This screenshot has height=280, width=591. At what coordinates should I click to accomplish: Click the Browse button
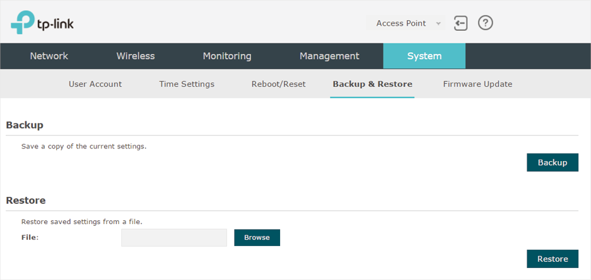tap(257, 238)
